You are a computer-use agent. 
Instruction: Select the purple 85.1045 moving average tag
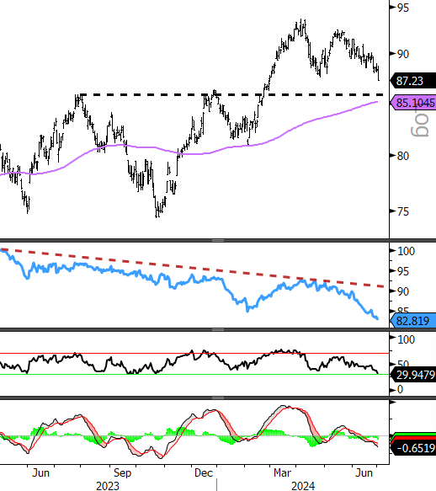pos(412,103)
